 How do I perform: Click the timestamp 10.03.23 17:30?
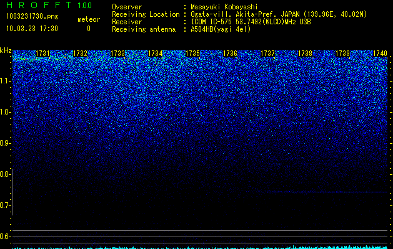click(32, 29)
